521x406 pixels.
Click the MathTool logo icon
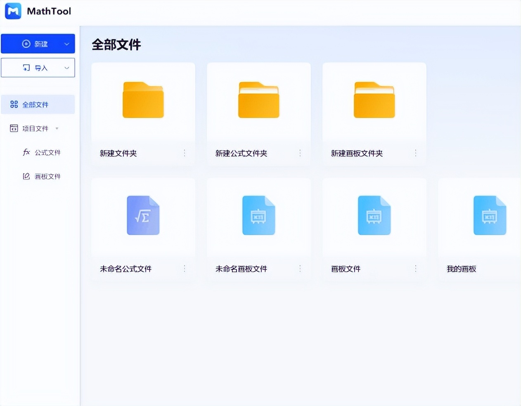pos(12,11)
